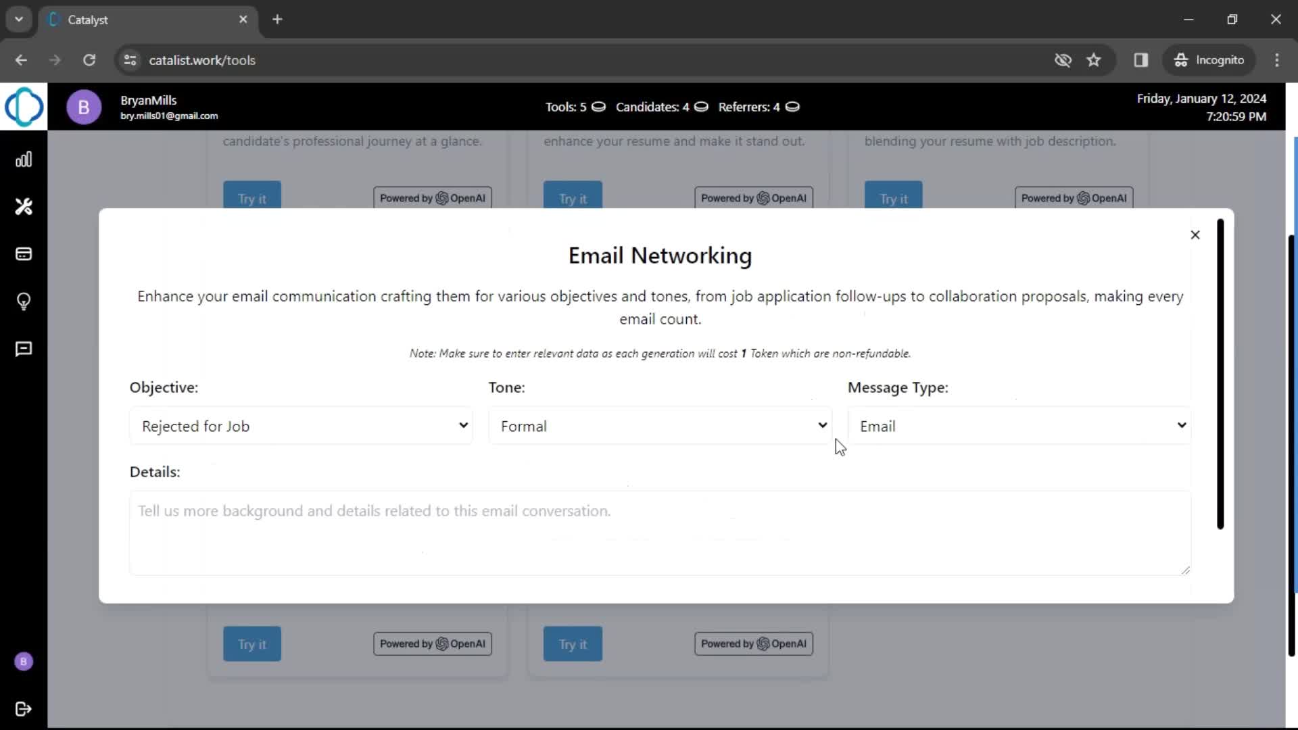Screen dimensions: 1298x730
Task: Expand the Message Type dropdown
Action: point(1019,426)
